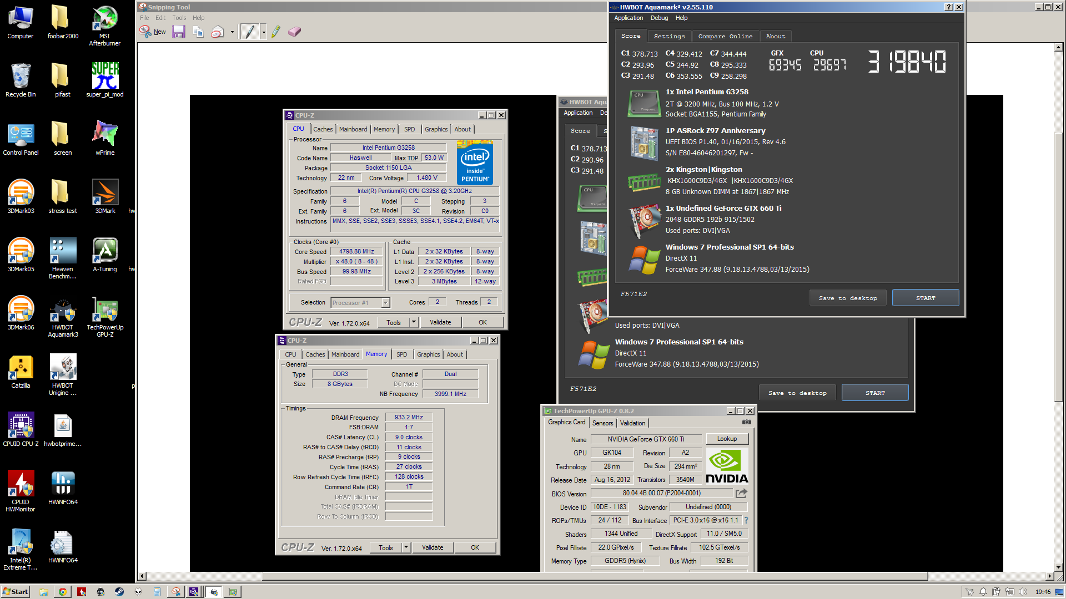Screen dimensions: 1066x599
Task: Expand the Send Snip dropdown arrow
Action: coord(232,32)
